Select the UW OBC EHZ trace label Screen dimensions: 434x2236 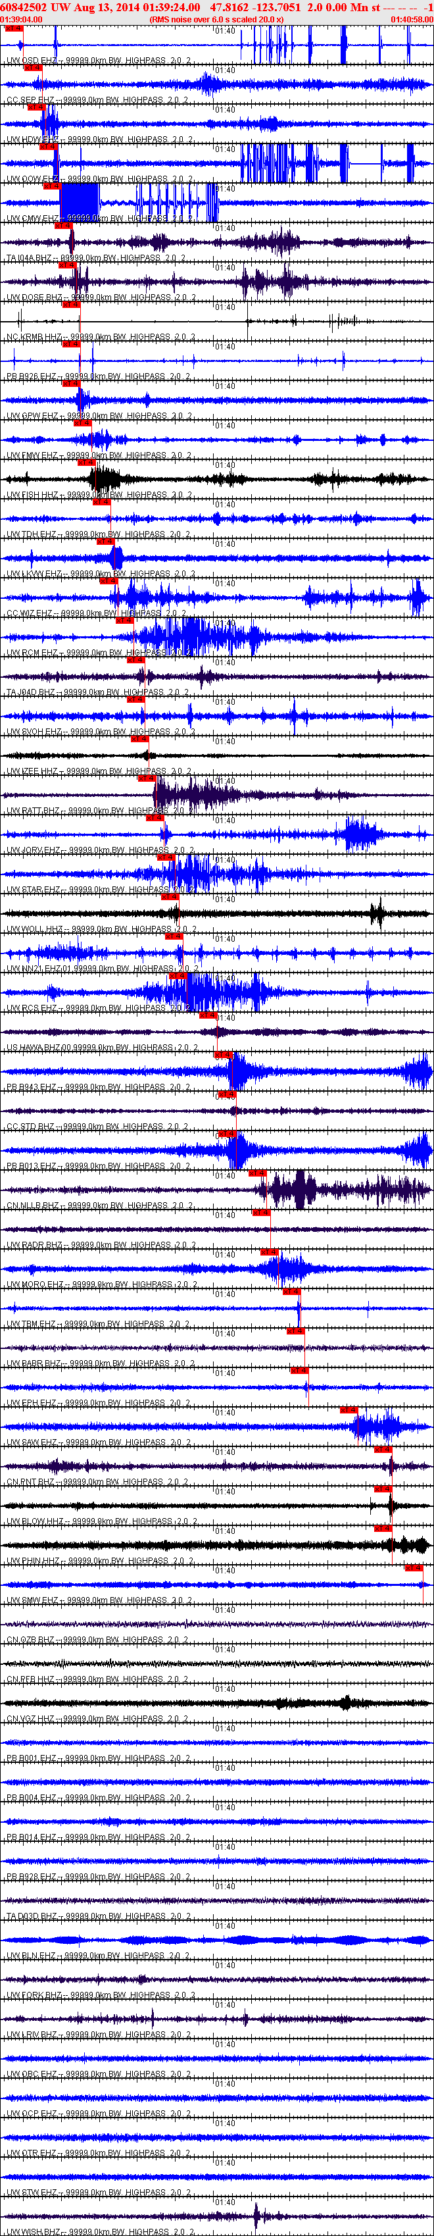[99, 2075]
